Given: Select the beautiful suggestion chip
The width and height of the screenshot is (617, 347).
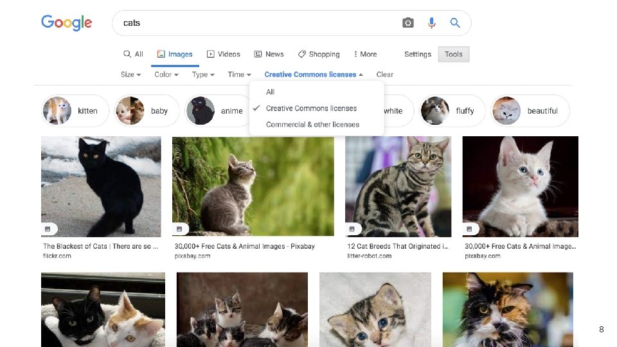Looking at the screenshot, I should (x=530, y=111).
